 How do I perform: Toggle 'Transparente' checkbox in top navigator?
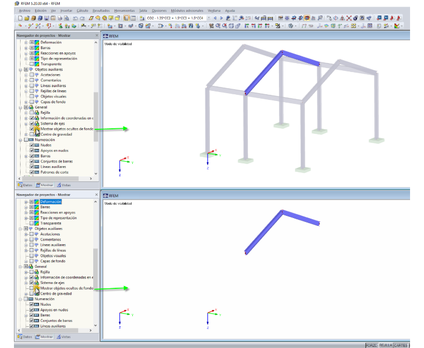32,64
